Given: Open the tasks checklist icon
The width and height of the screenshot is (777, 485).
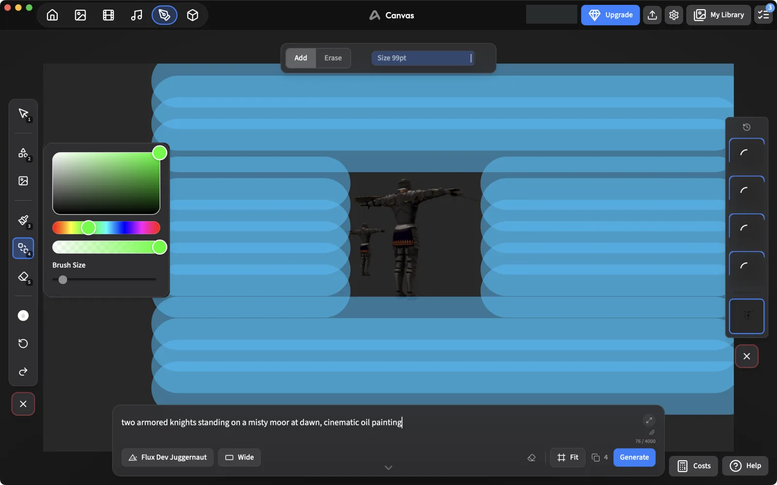Looking at the screenshot, I should tap(763, 15).
